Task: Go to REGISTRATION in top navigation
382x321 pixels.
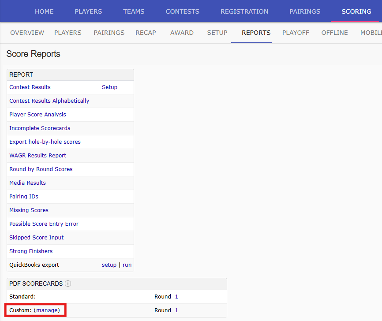Action: pos(244,11)
